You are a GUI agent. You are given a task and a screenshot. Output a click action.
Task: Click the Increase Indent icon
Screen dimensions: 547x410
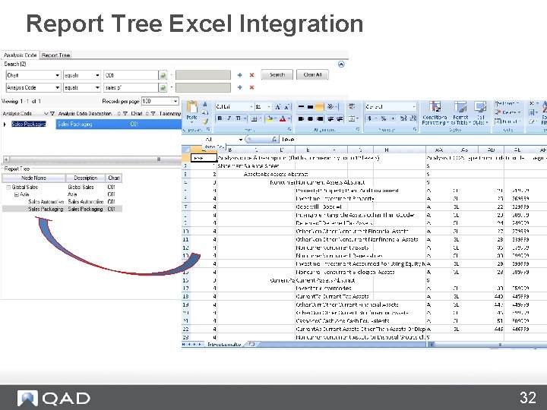[x=340, y=119]
